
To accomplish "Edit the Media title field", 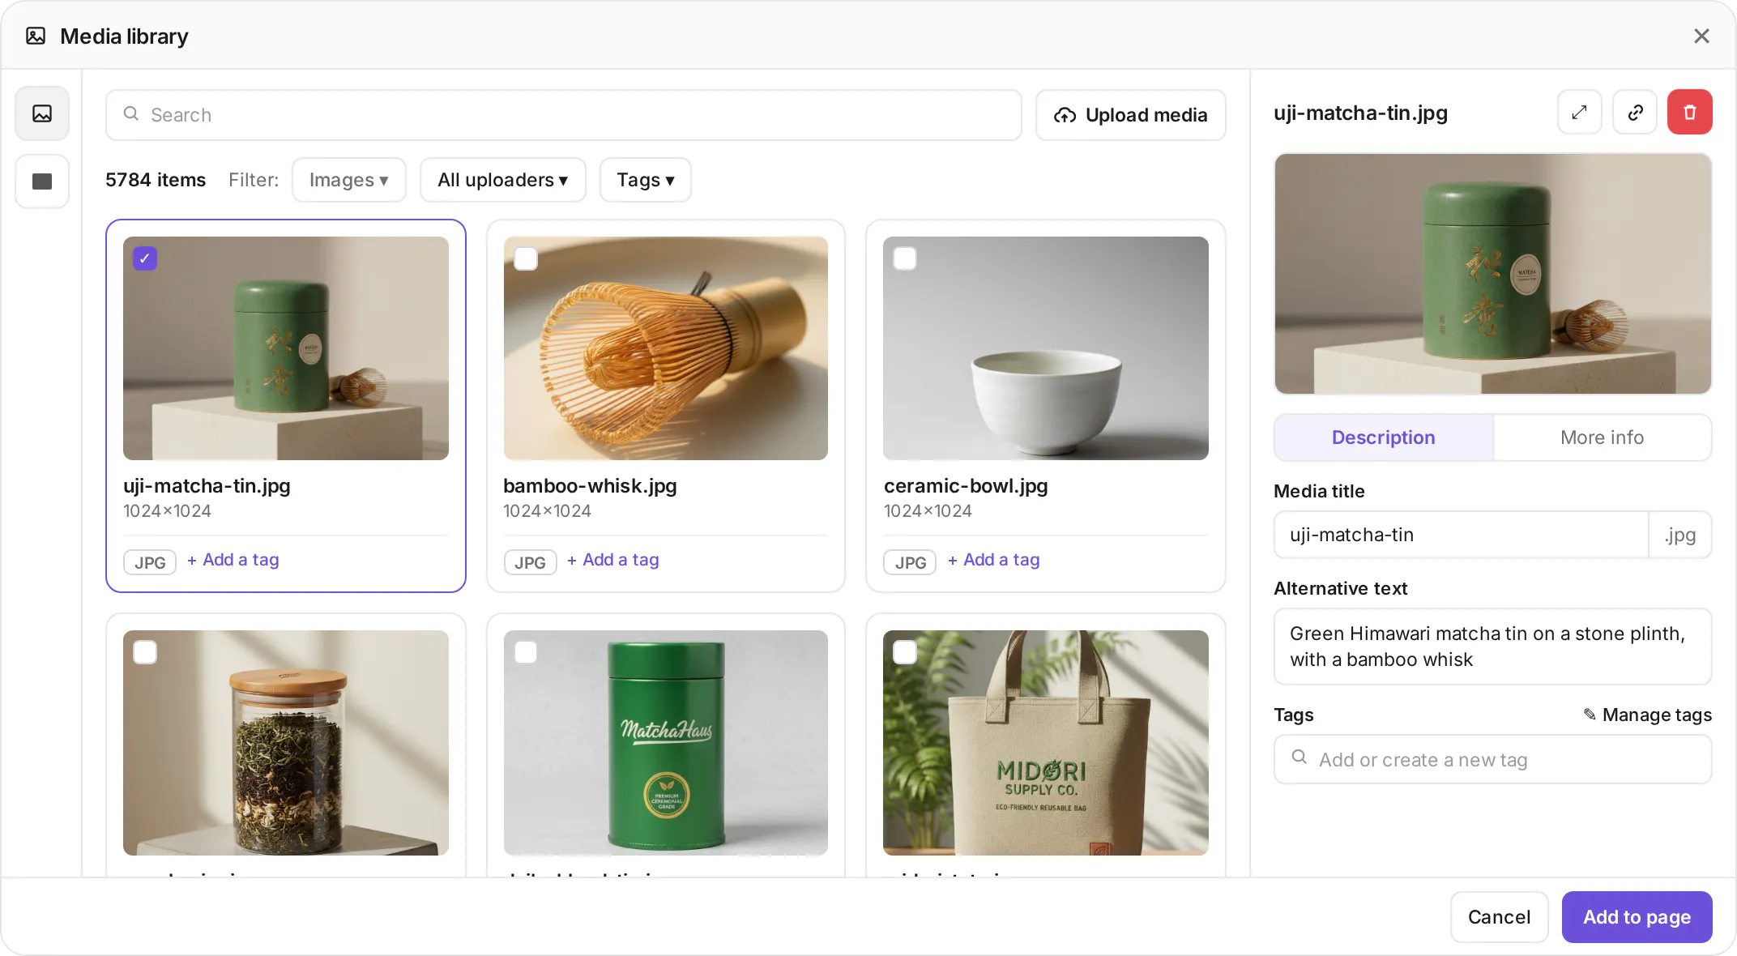I will (x=1461, y=535).
